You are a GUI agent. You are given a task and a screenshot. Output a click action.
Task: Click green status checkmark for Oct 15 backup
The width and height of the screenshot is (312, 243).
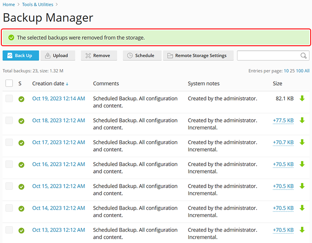coord(21,187)
